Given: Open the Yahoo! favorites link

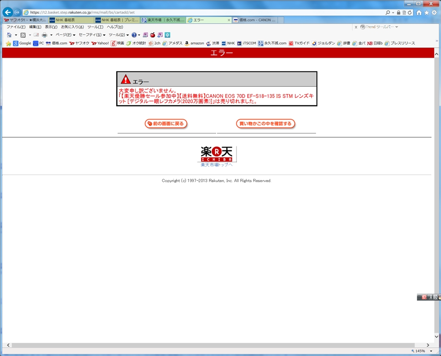Looking at the screenshot, I should tap(100, 43).
